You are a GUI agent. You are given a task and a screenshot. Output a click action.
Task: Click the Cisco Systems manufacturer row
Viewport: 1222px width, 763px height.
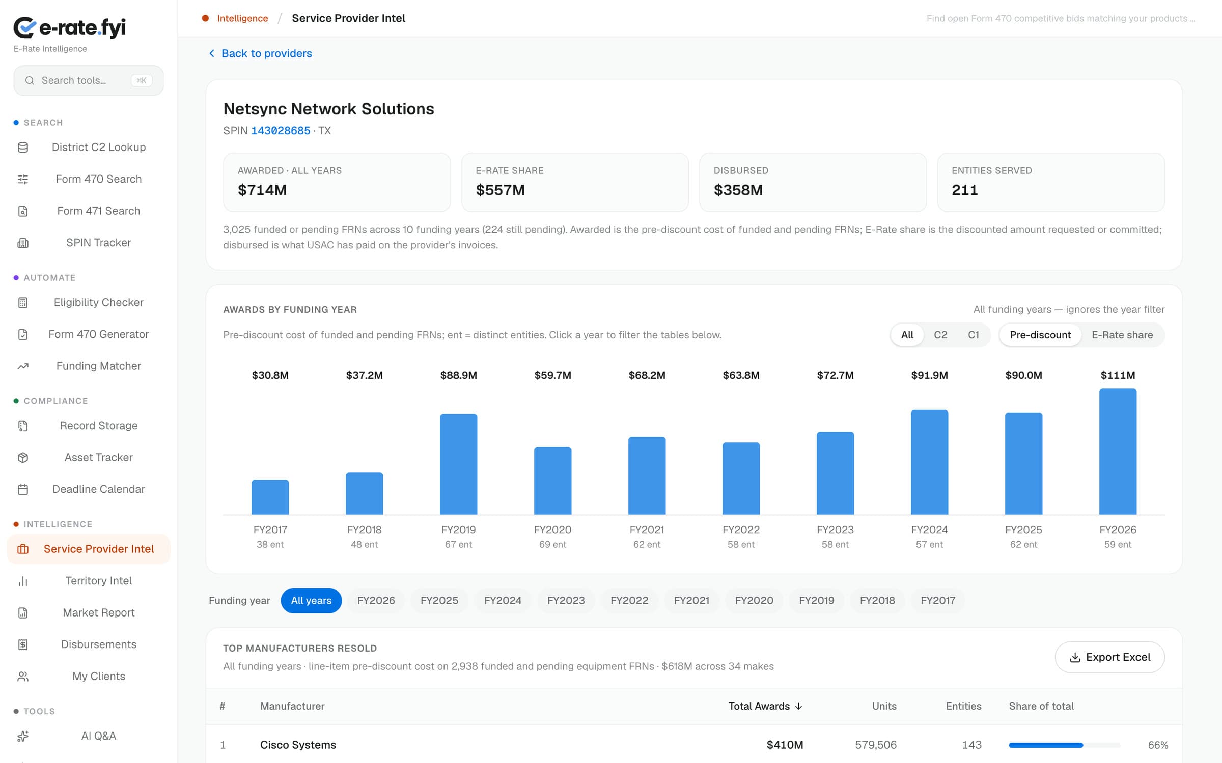[693, 745]
